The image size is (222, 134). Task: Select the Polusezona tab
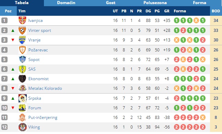pos(155,3)
